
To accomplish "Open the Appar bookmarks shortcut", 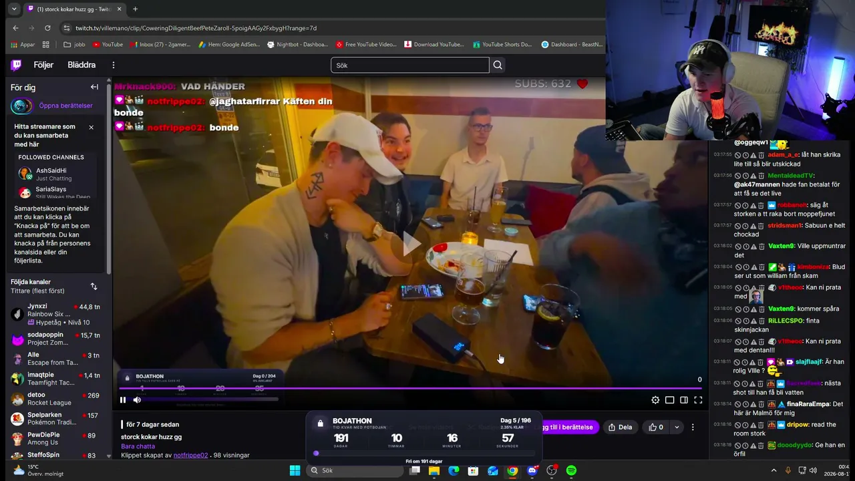I will [23, 45].
